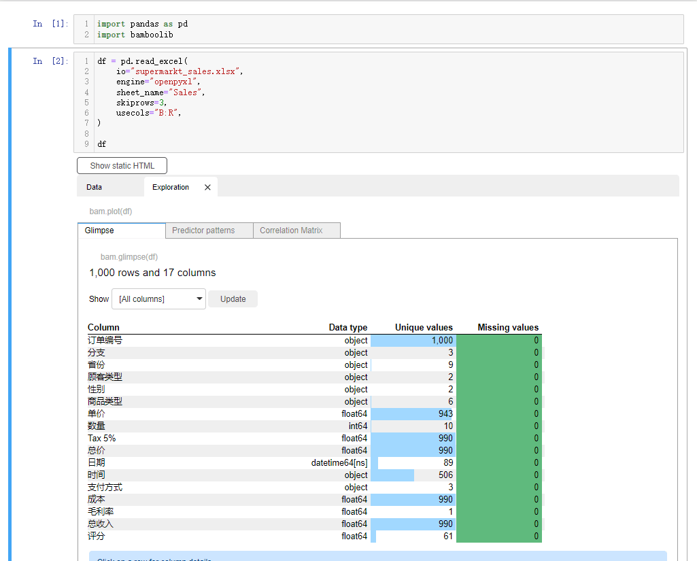Select the 单价 column row
Screen dimensions: 697x561
tap(315, 413)
